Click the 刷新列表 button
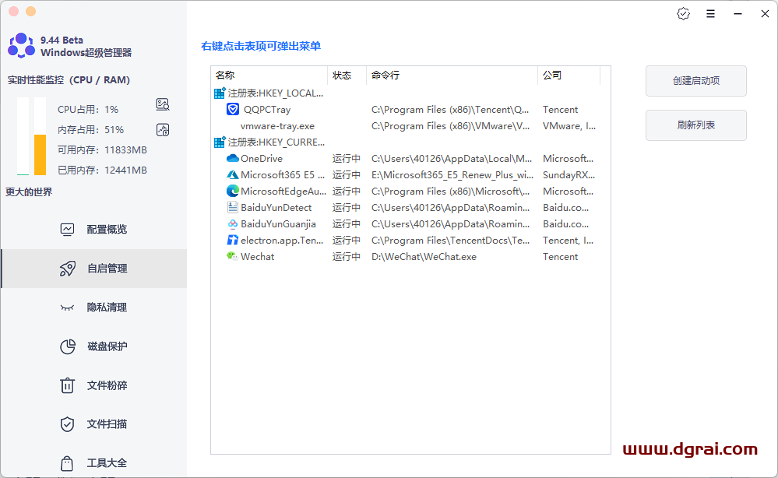The height and width of the screenshot is (478, 778). (x=695, y=125)
